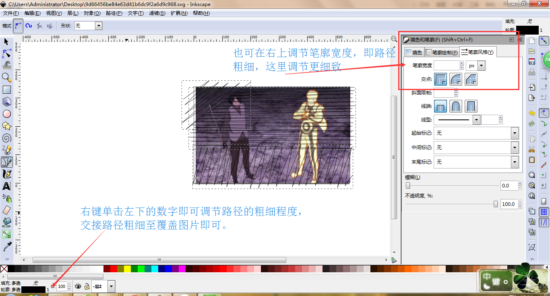Activate the Text tool
This screenshot has height=296, width=550.
(x=6, y=186)
